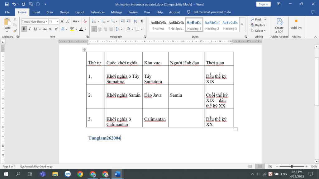Toggle Bold formatting
The height and width of the screenshot is (179, 319).
[24, 29]
